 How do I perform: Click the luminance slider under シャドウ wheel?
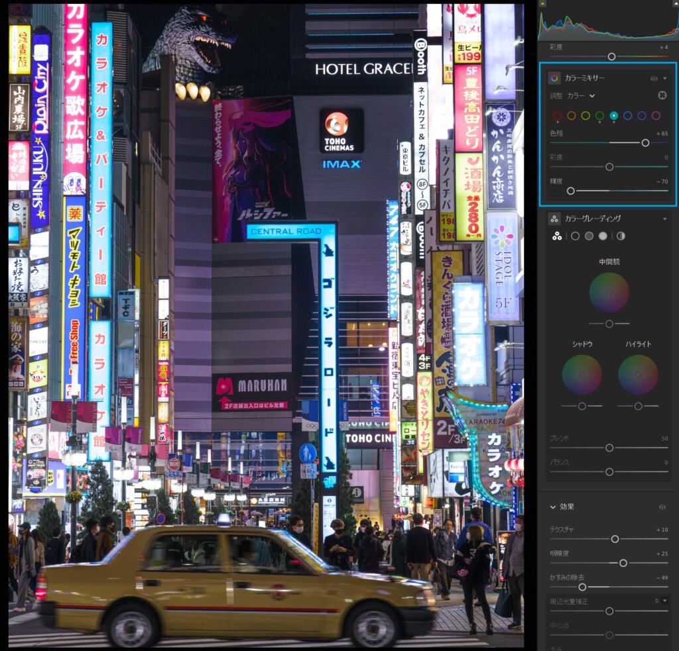pyautogui.click(x=582, y=406)
